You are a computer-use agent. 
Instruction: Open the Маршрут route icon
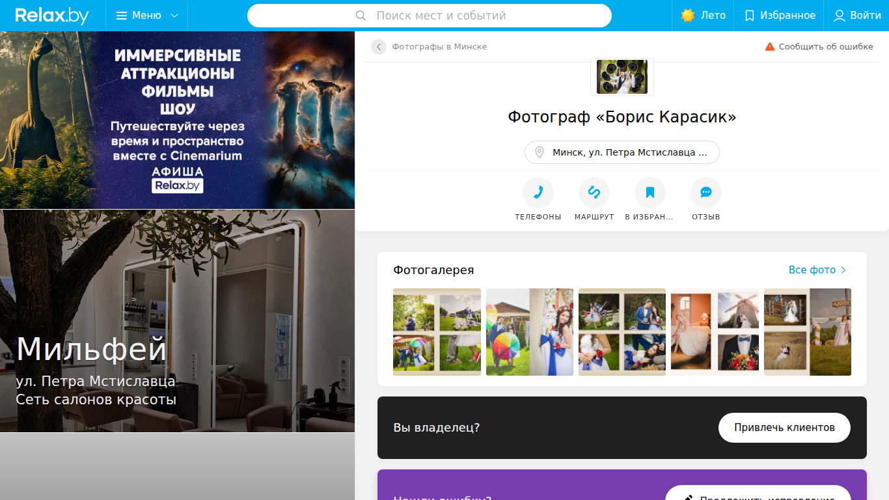click(594, 193)
